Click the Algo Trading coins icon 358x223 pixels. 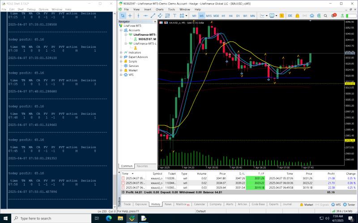319,16
